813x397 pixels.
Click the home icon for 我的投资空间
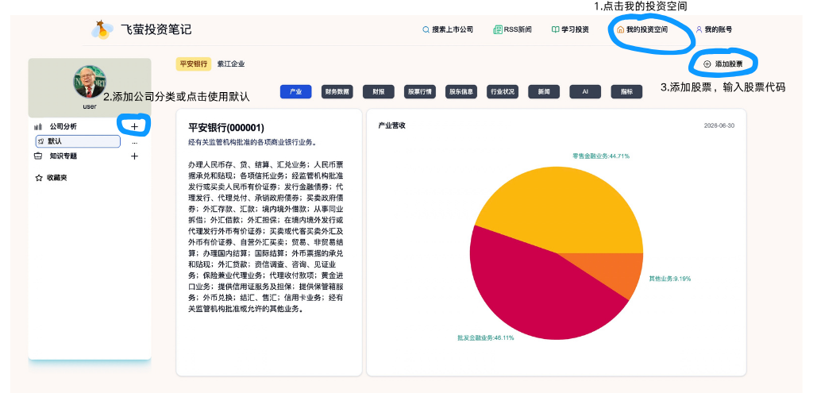pos(620,29)
